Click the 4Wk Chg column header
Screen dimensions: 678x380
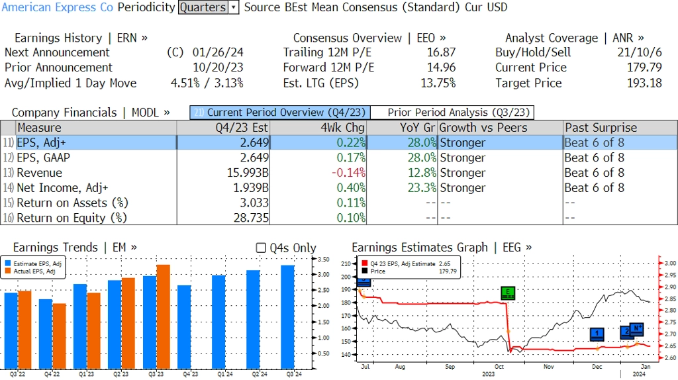[318, 128]
